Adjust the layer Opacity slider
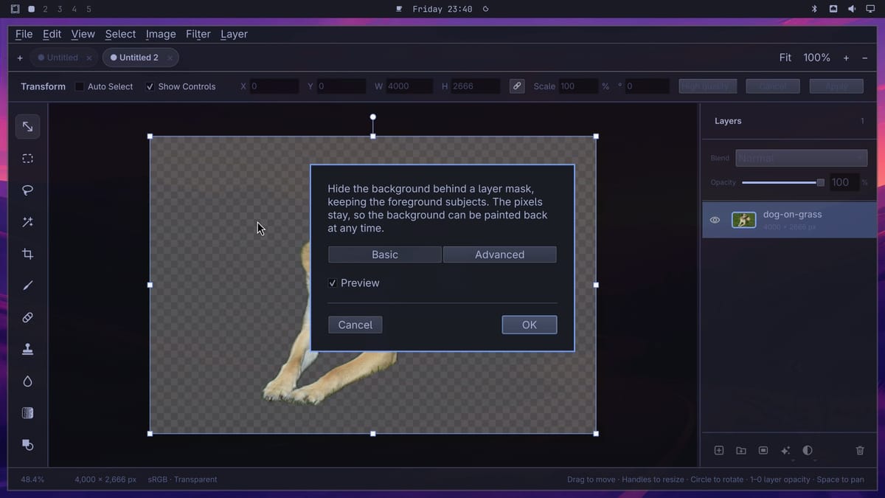The width and height of the screenshot is (885, 498). pyautogui.click(x=783, y=182)
